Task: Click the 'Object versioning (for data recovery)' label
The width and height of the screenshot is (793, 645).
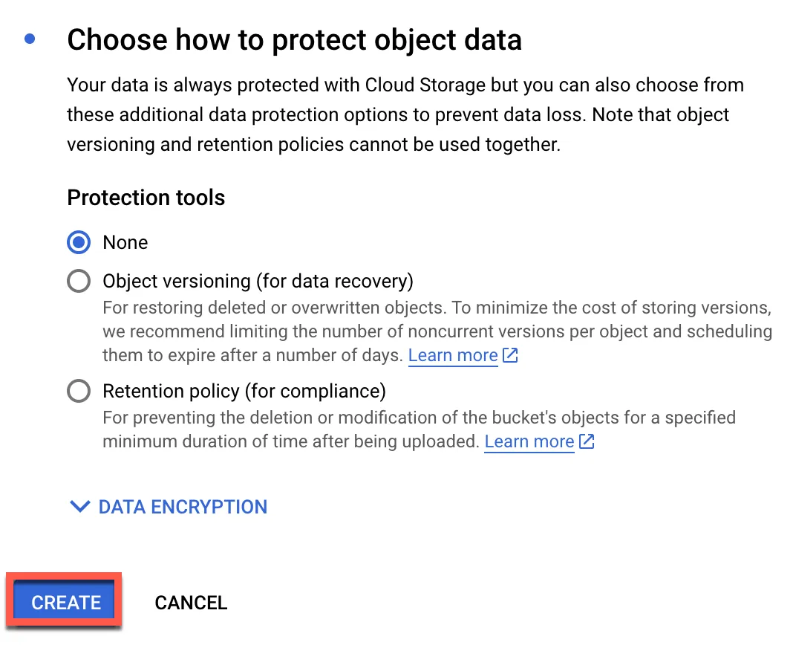Action: point(258,281)
